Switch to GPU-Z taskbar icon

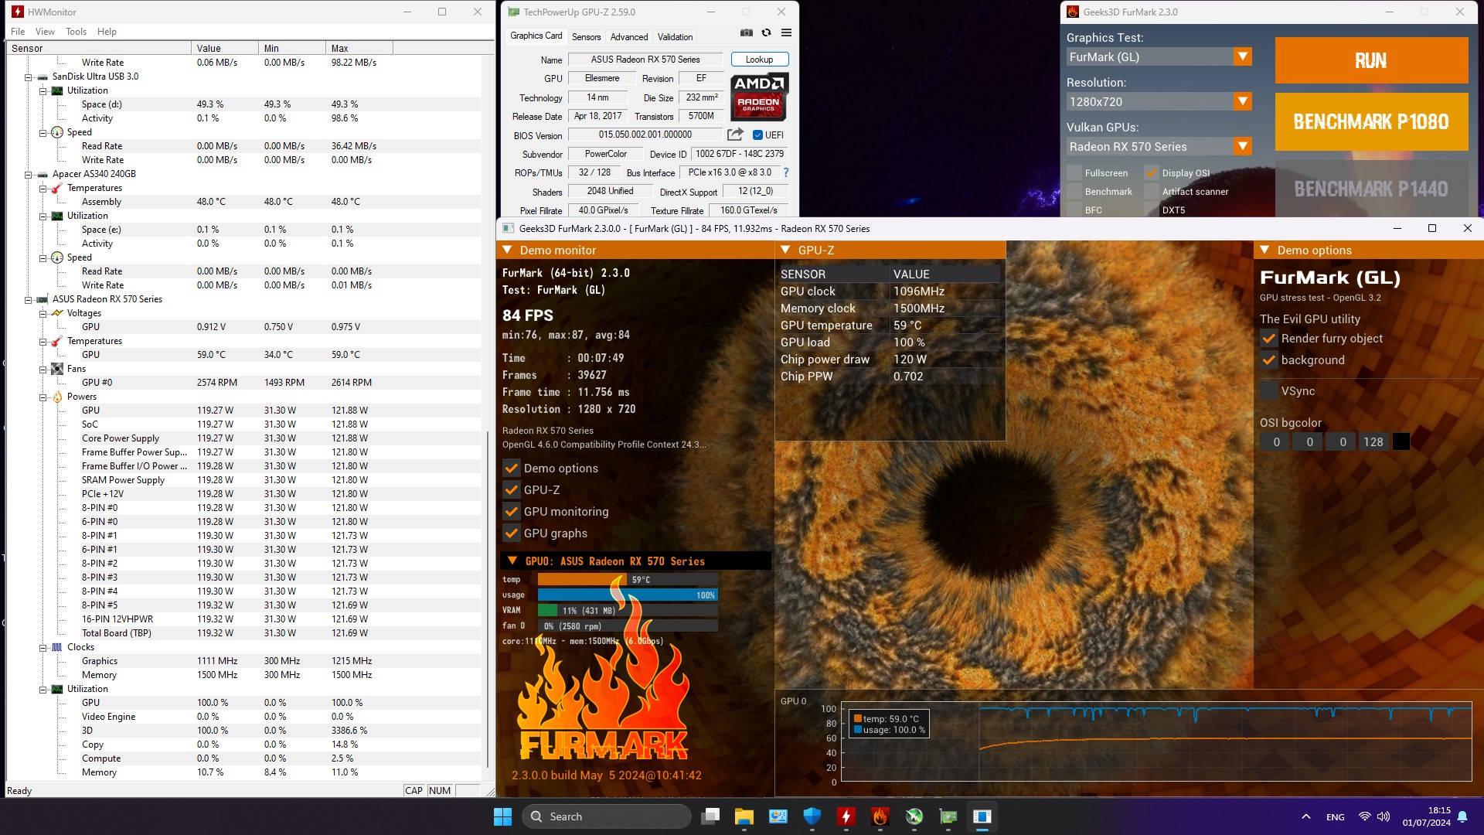948,816
